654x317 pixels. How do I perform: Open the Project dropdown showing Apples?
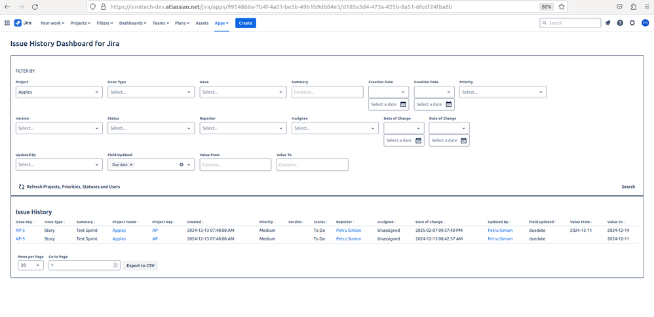[x=59, y=92]
